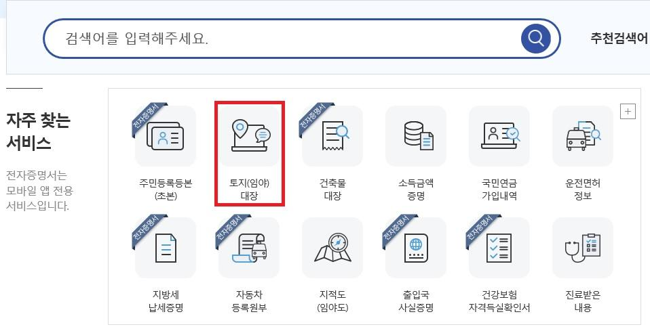Click the 운전면허 정보 text label

(x=582, y=189)
